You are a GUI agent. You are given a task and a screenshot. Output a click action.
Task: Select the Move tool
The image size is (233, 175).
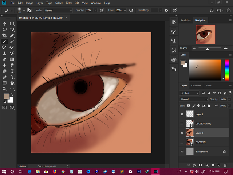4,24
